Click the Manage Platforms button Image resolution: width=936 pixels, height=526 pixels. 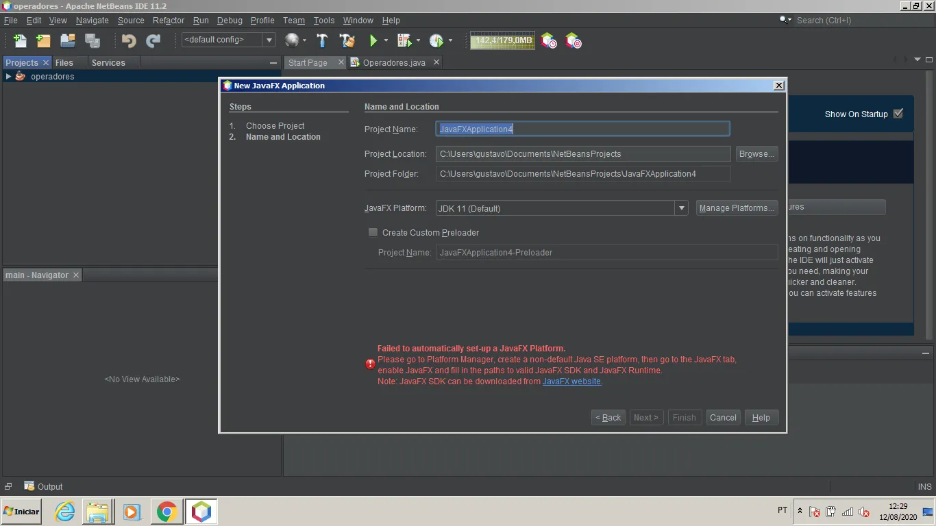[x=737, y=208]
